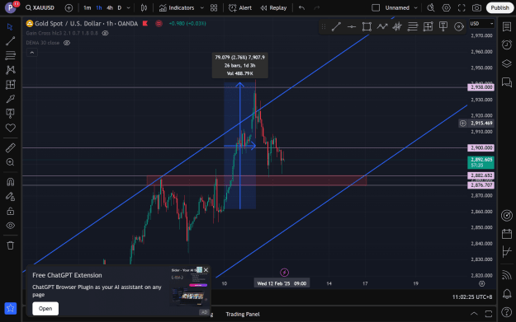Select the text annotation tool in left sidebar
Viewport: 516px width, 322px height.
pos(10,114)
